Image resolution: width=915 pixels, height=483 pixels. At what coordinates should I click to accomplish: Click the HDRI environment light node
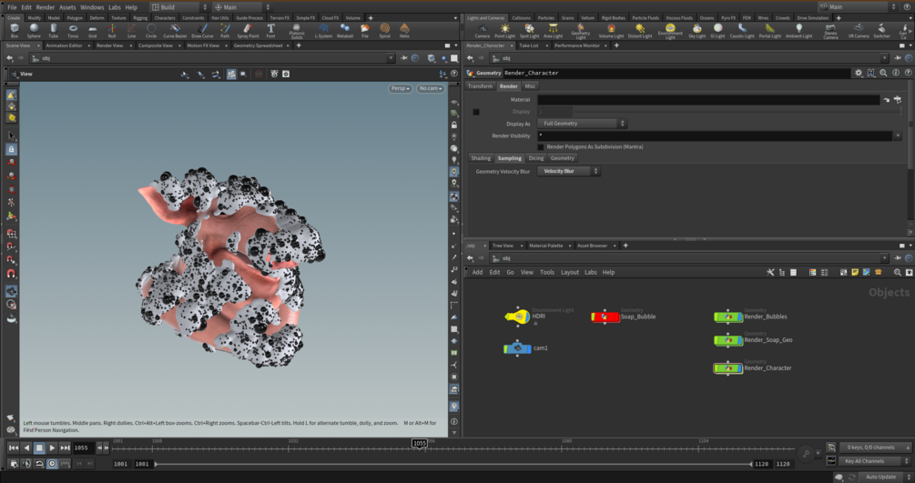[x=517, y=317]
